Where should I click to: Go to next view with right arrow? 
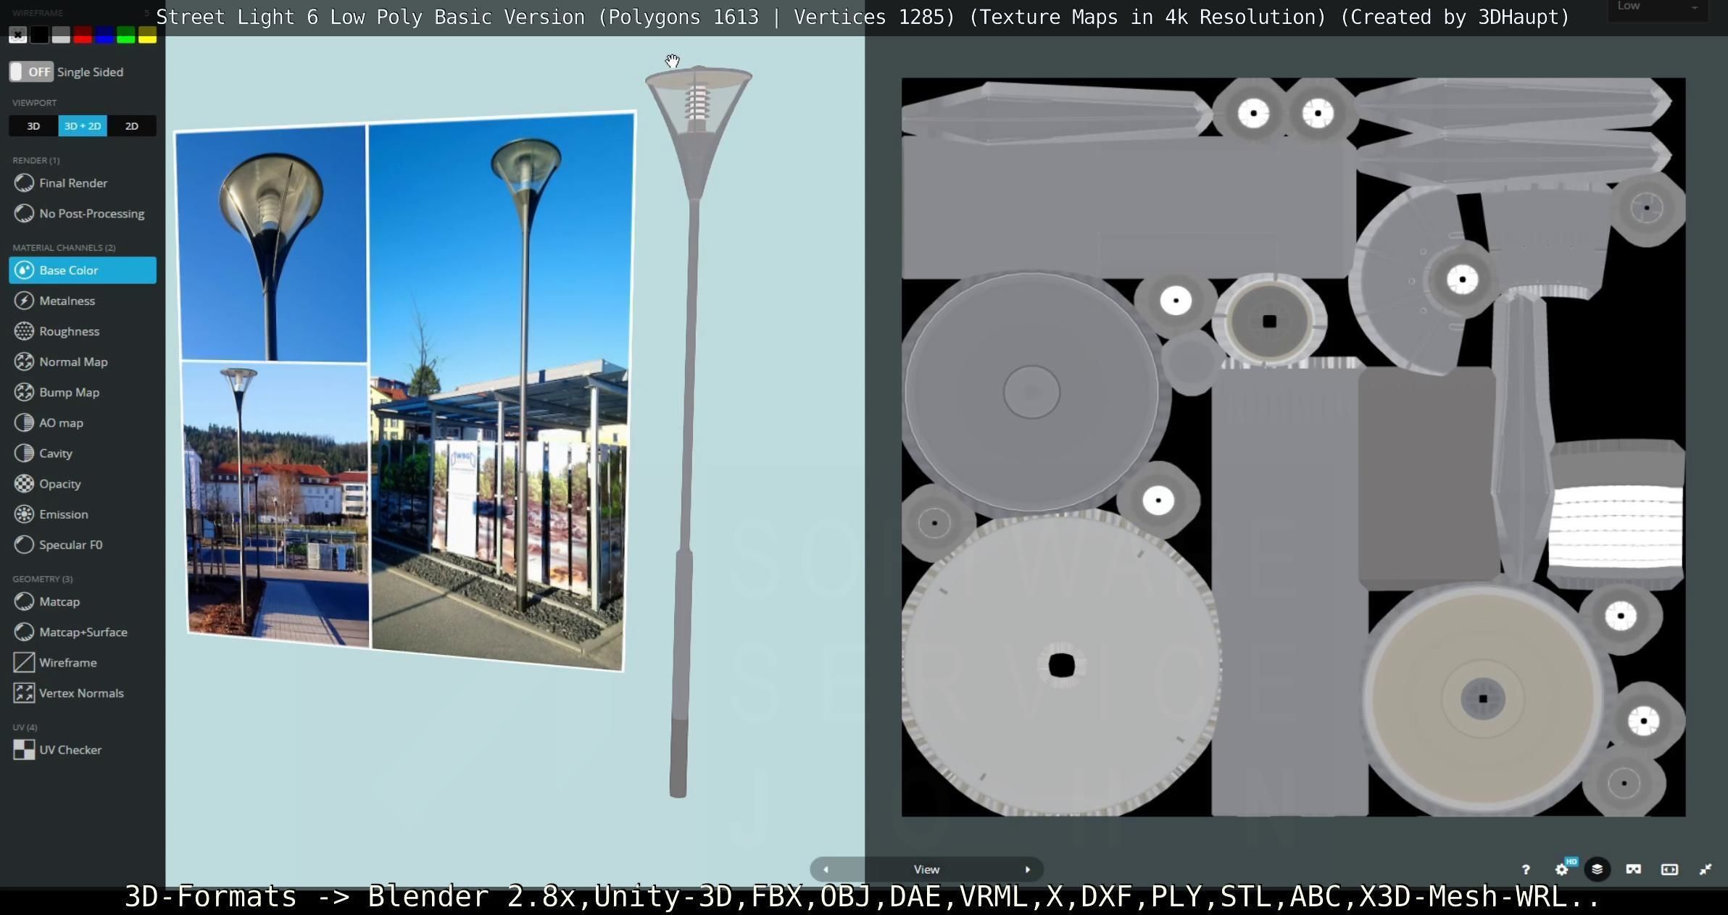(1027, 869)
